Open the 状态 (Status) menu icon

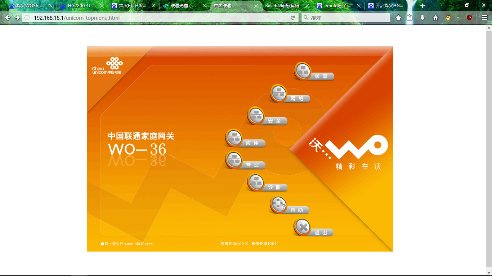tap(303, 71)
